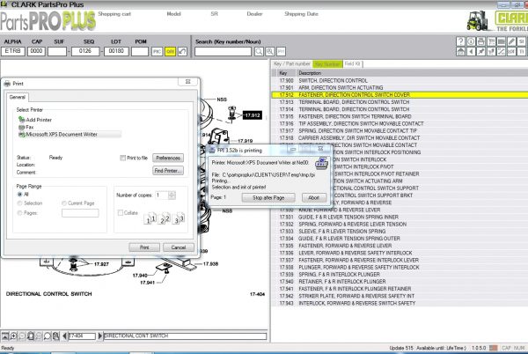Click the wrench tool icon
This screenshot has height=354, width=528.
pyautogui.click(x=501, y=52)
